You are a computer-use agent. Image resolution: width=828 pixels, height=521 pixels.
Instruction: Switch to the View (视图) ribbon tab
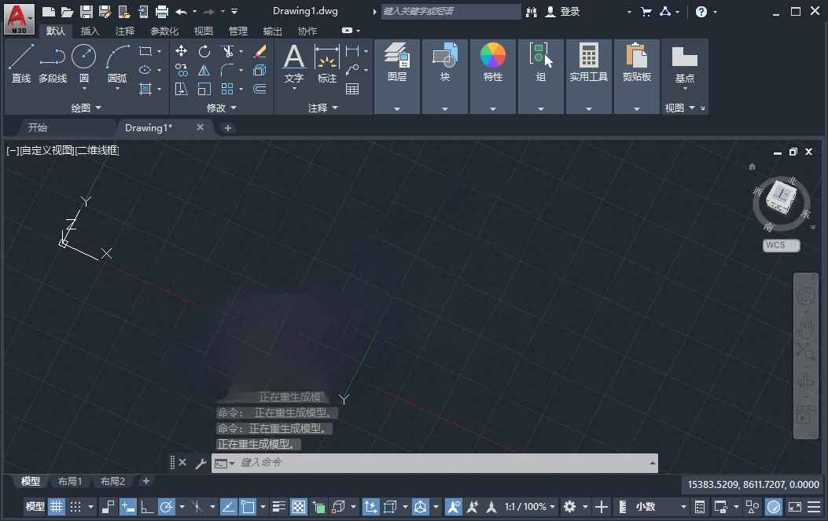coord(204,31)
